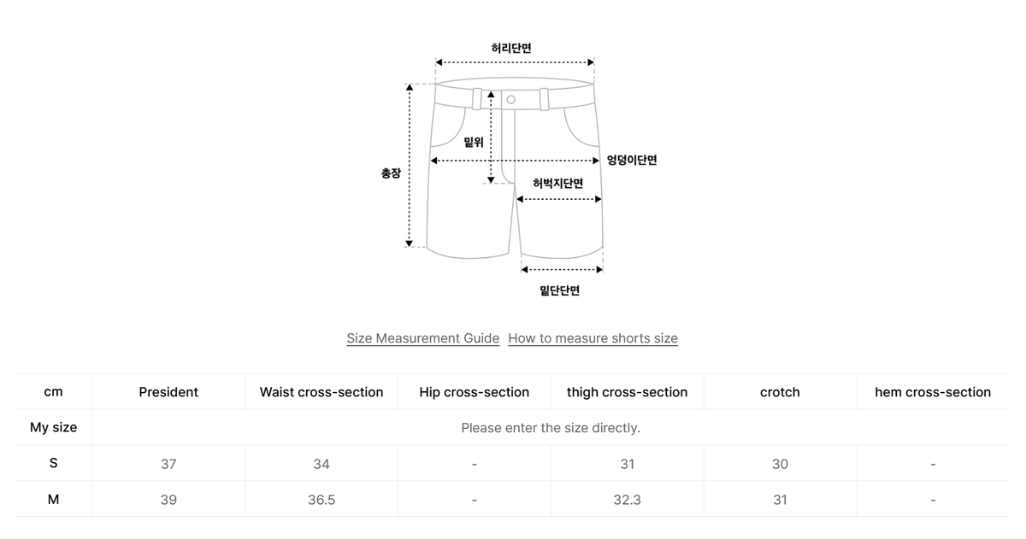Open the Size Measurement Guide link

[x=422, y=338]
